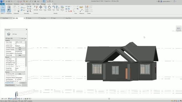
Task: Enable the Crop Region Visible checkbox
Action: pyautogui.click(x=16, y=61)
